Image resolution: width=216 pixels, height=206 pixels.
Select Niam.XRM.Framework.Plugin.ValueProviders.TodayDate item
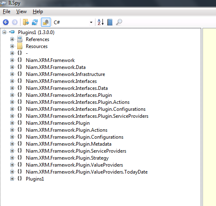pos(87,172)
